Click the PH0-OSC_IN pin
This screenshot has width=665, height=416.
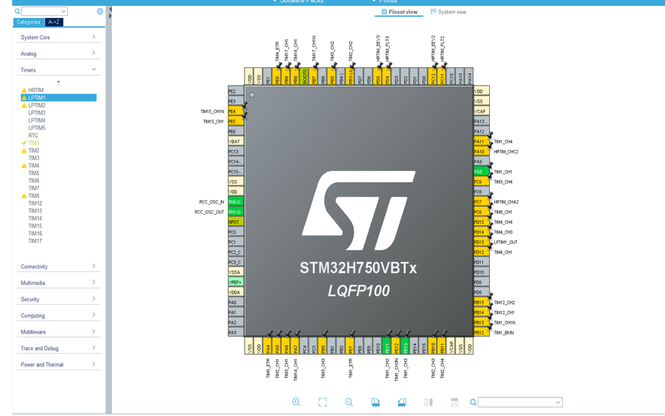[x=236, y=201]
